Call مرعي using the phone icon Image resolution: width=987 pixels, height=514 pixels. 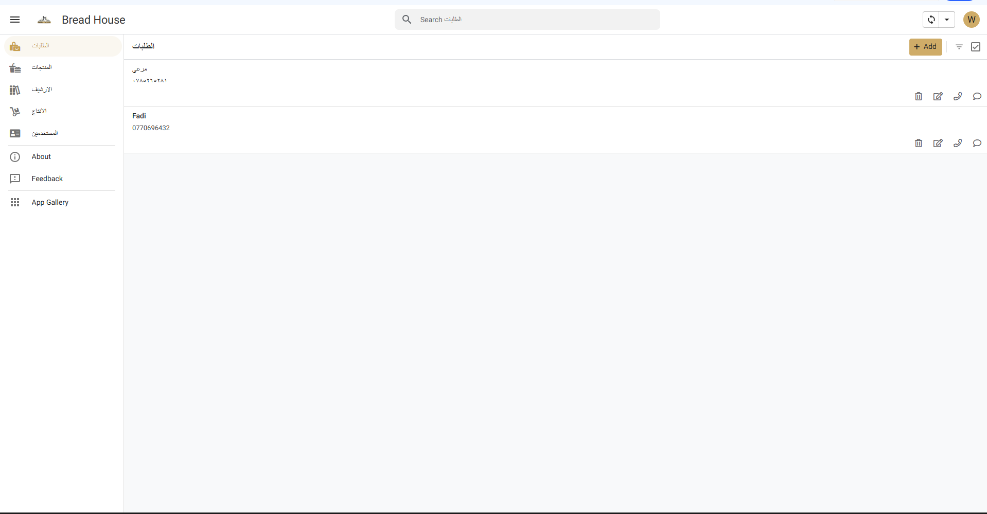pos(958,96)
